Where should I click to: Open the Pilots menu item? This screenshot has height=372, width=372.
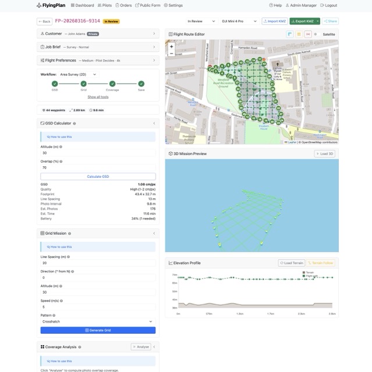[105, 5]
